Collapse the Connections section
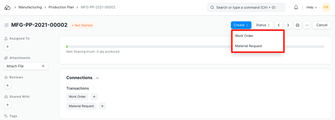Image resolution: width=335 pixels, height=120 pixels. pos(97,78)
